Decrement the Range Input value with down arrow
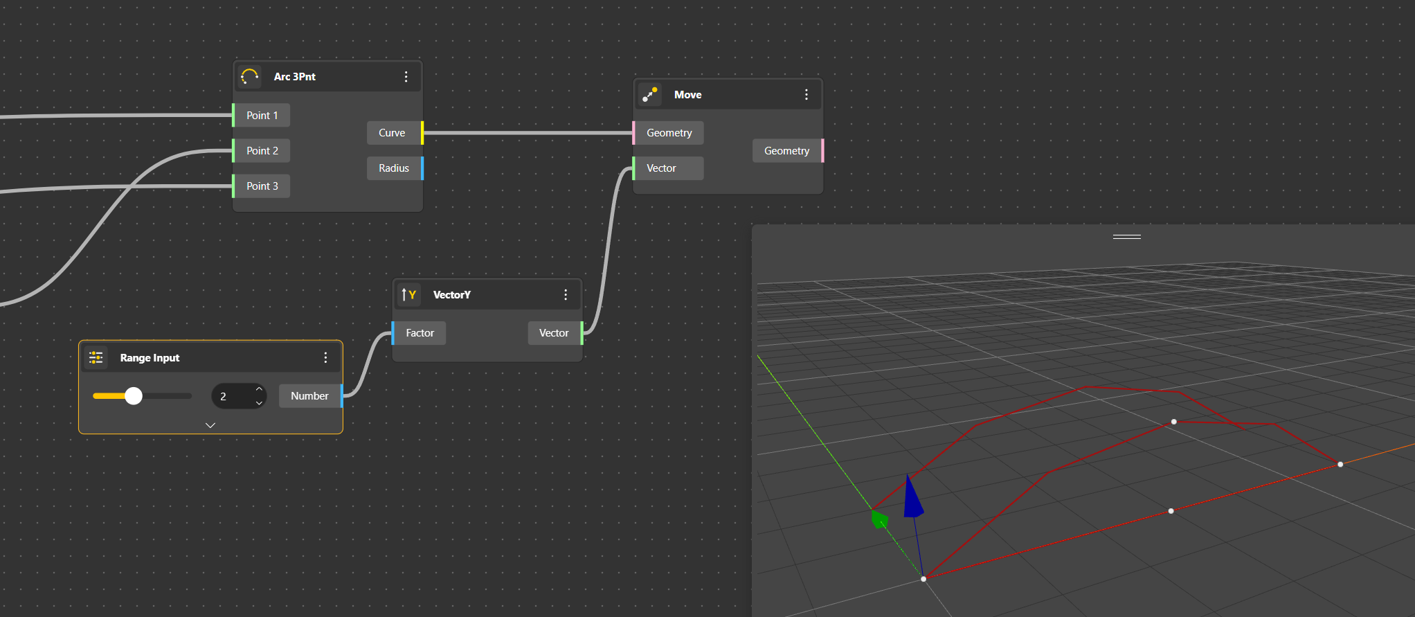 click(x=259, y=403)
